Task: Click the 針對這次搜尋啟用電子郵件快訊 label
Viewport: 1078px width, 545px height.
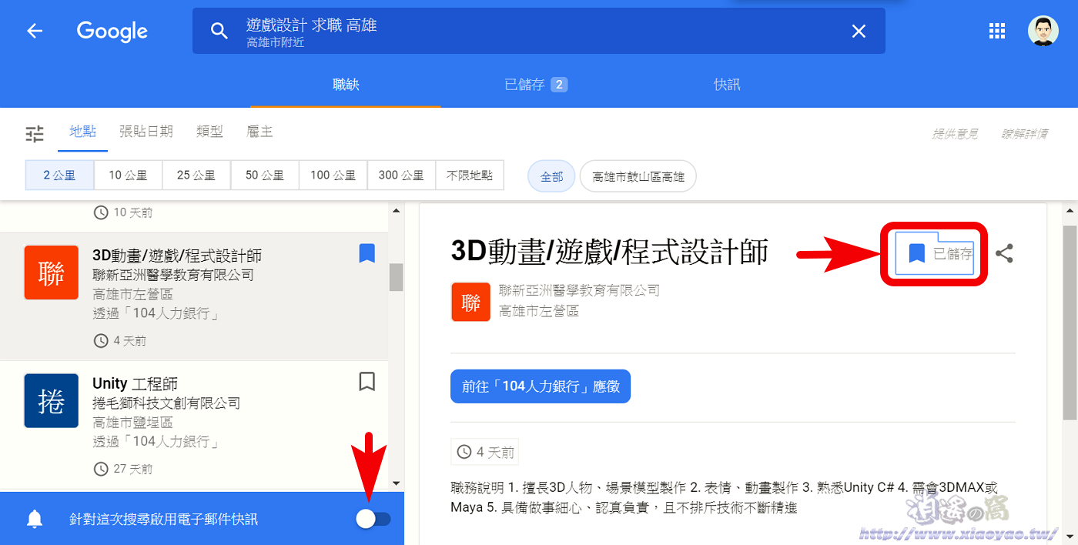Action: tap(163, 520)
